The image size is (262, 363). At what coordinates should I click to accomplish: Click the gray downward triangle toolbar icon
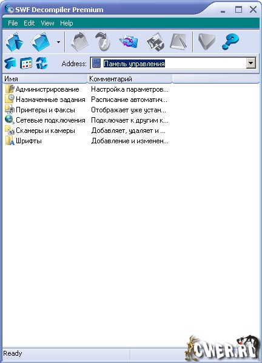point(206,42)
